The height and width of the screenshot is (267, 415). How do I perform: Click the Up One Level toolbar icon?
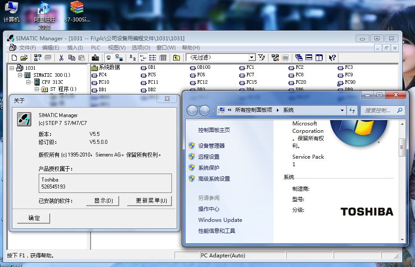176,57
